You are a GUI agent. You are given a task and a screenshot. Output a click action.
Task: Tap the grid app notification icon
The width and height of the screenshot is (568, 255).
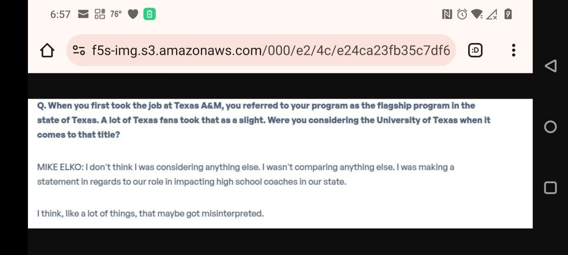point(100,14)
